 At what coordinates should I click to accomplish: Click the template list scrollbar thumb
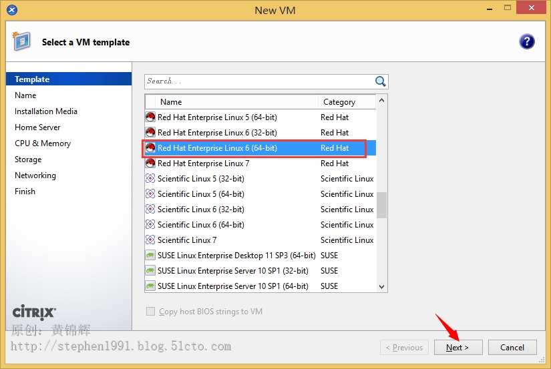[x=381, y=205]
